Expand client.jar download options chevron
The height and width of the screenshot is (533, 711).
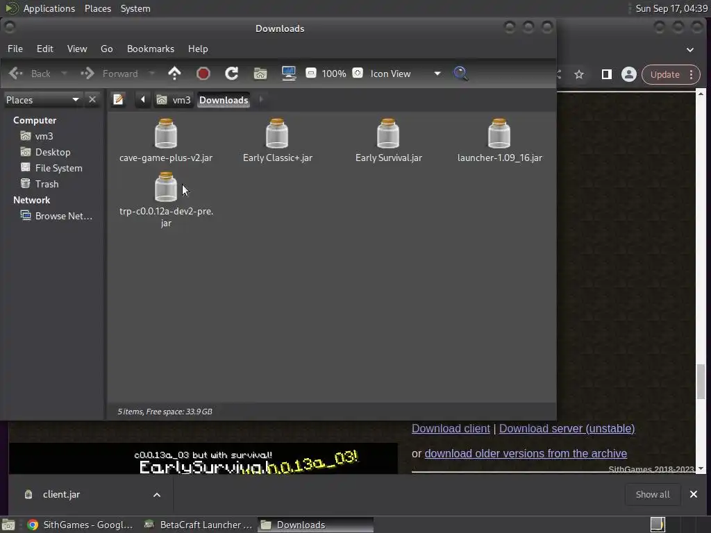click(x=157, y=494)
